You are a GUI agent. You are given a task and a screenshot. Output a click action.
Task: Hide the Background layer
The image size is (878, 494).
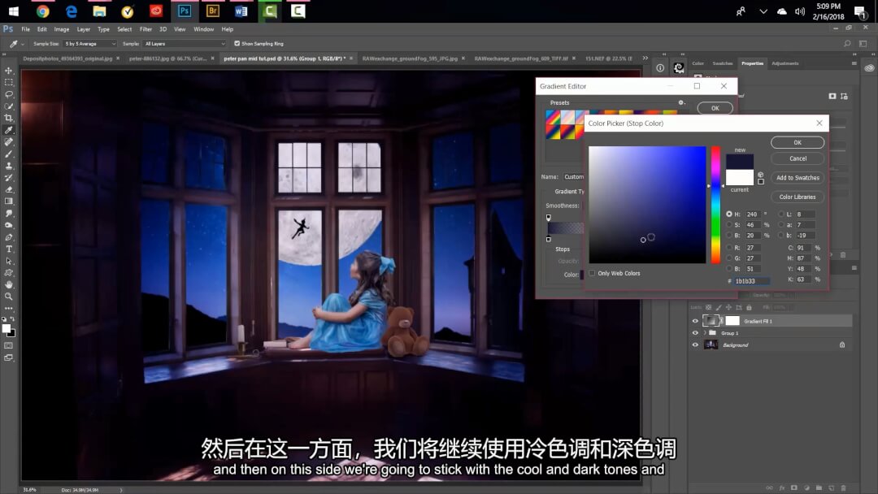[x=695, y=345]
